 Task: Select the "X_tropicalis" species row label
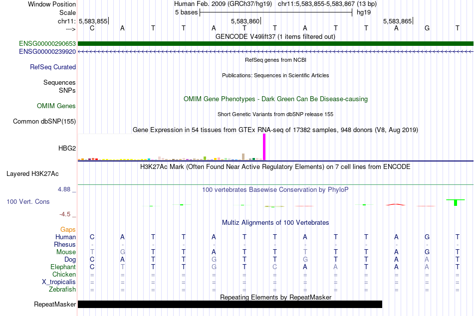(x=59, y=282)
